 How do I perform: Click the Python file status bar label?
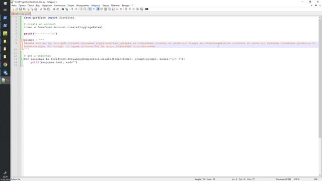(x=16, y=179)
